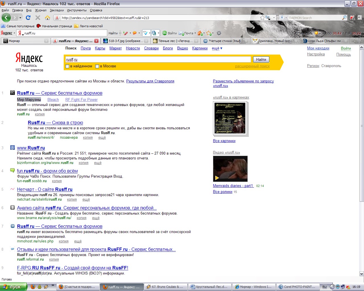Reload the page with the refresh icon
This screenshot has height=291, width=364.
[28, 18]
